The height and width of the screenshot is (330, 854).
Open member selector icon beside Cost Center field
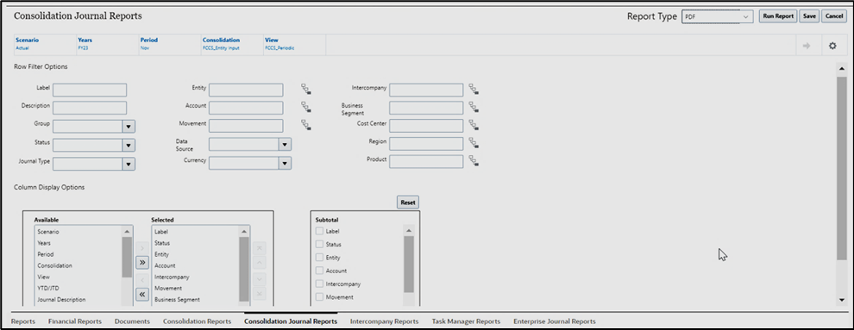tap(474, 125)
